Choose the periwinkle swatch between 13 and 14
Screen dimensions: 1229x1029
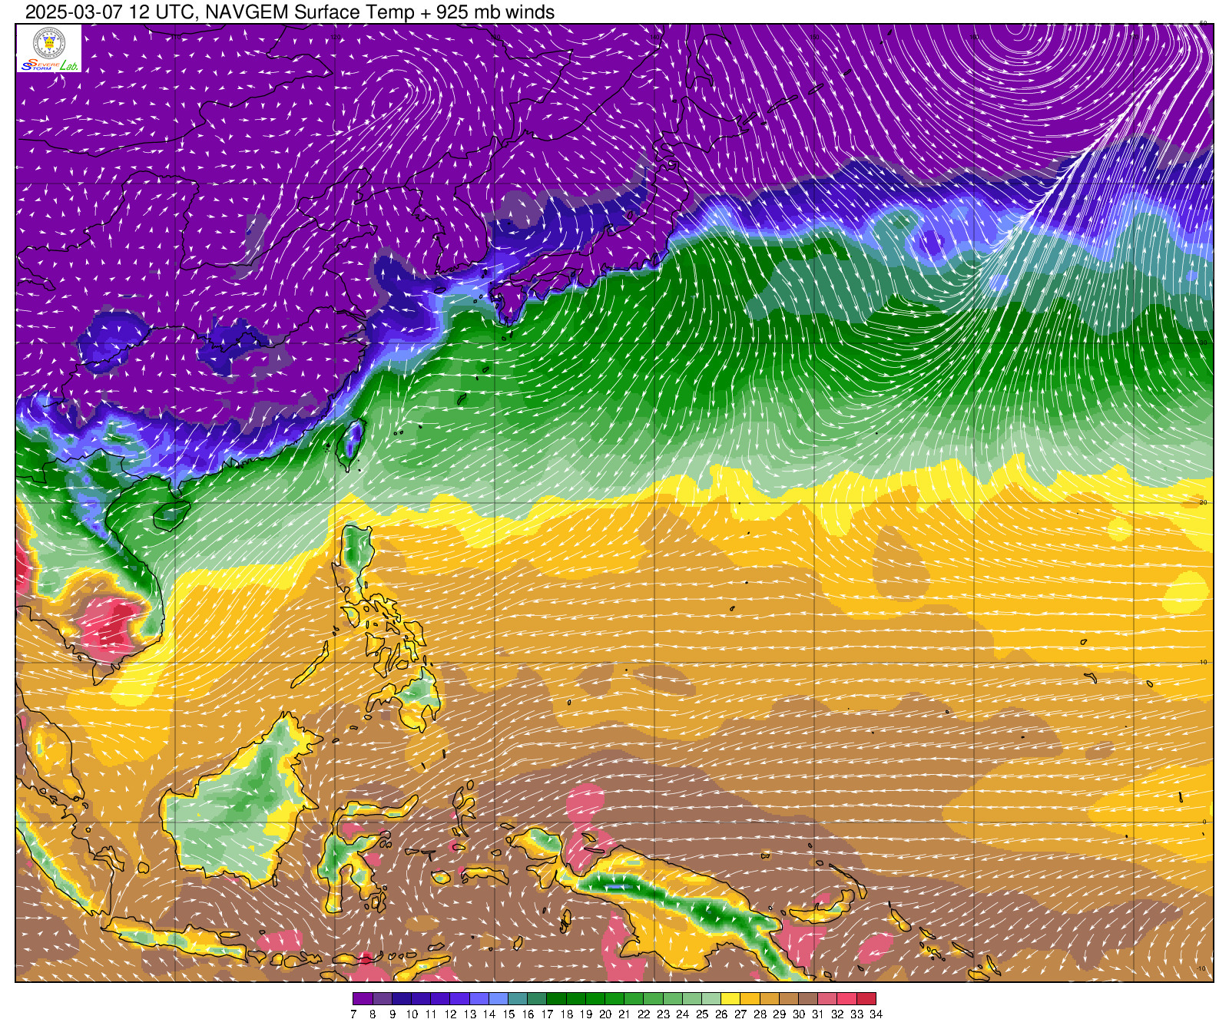[x=479, y=998]
